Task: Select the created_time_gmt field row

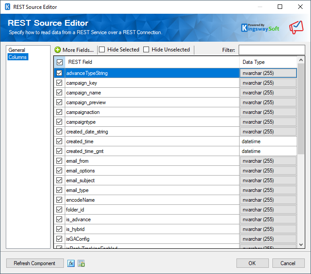Action: click(x=152, y=151)
